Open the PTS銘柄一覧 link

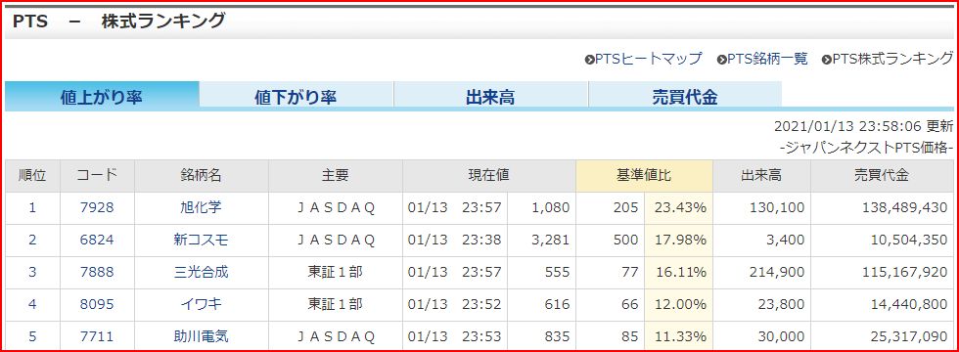coord(762,59)
